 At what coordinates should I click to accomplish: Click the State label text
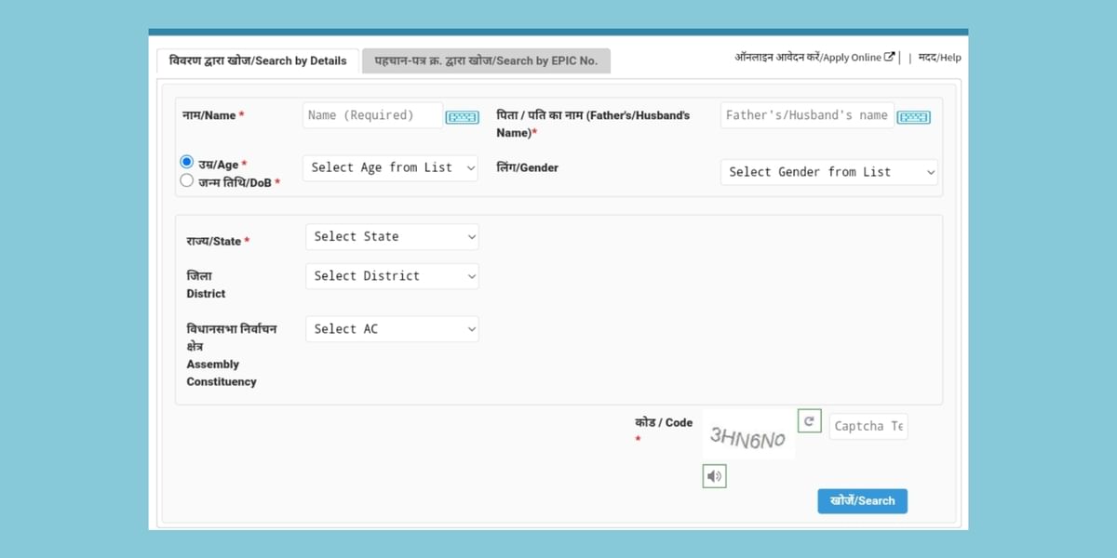[218, 241]
